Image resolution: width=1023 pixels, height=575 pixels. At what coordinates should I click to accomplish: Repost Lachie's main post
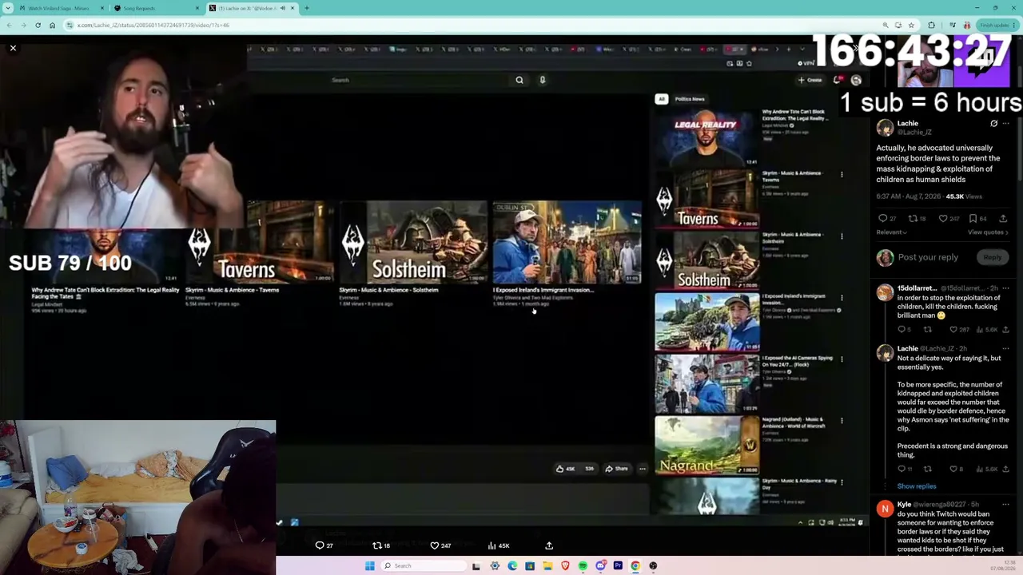pyautogui.click(x=912, y=218)
